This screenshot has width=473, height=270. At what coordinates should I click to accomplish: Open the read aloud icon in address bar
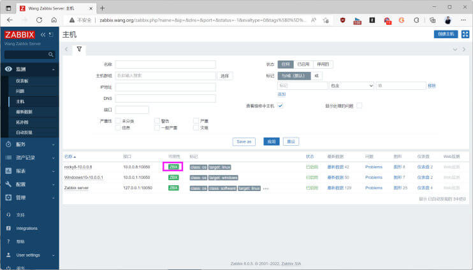[x=314, y=20]
